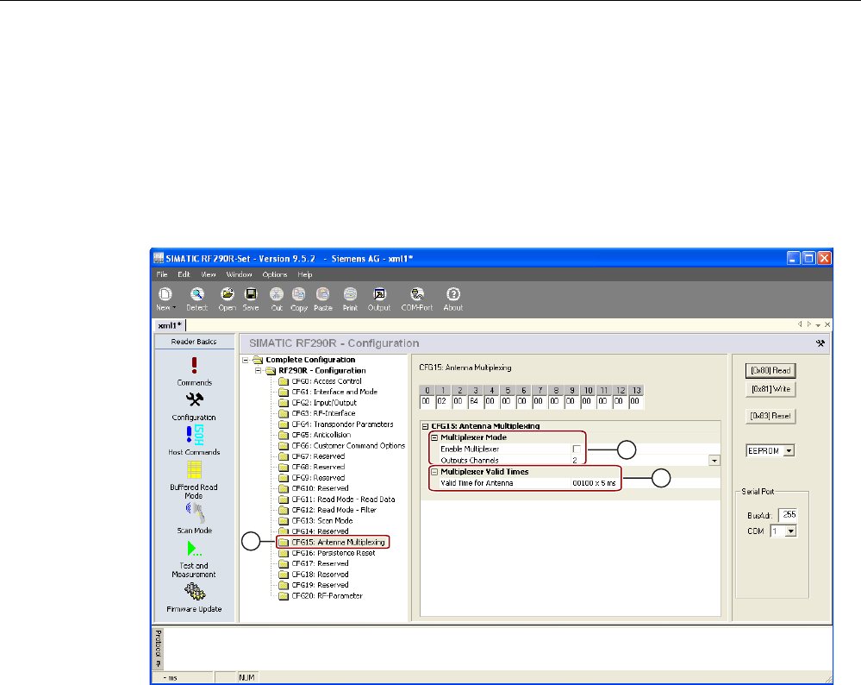Click the Save toolbar icon
The height and width of the screenshot is (685, 861).
(x=251, y=294)
